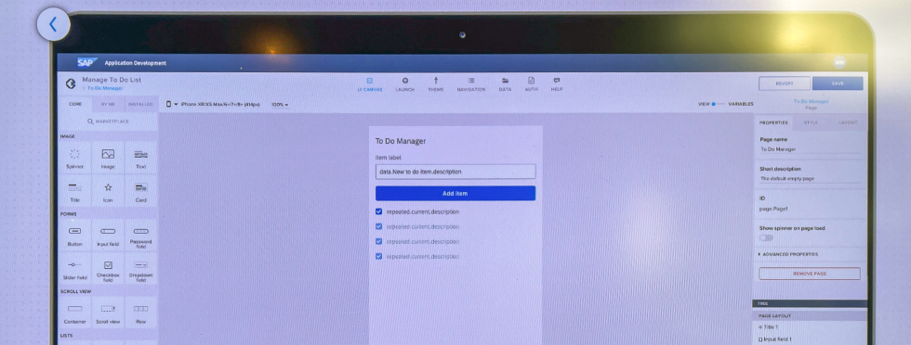The width and height of the screenshot is (911, 345).
Task: Click the blue Add item button
Action: tap(455, 194)
